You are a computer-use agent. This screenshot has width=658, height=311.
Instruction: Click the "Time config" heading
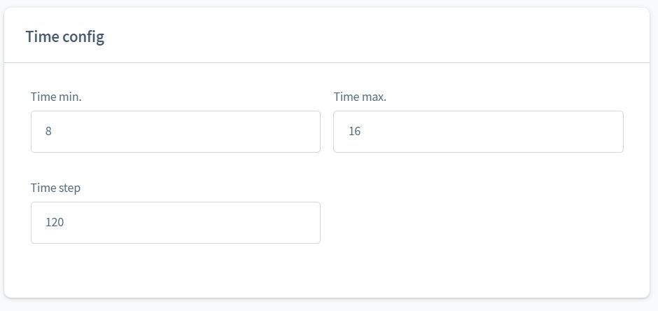(65, 36)
